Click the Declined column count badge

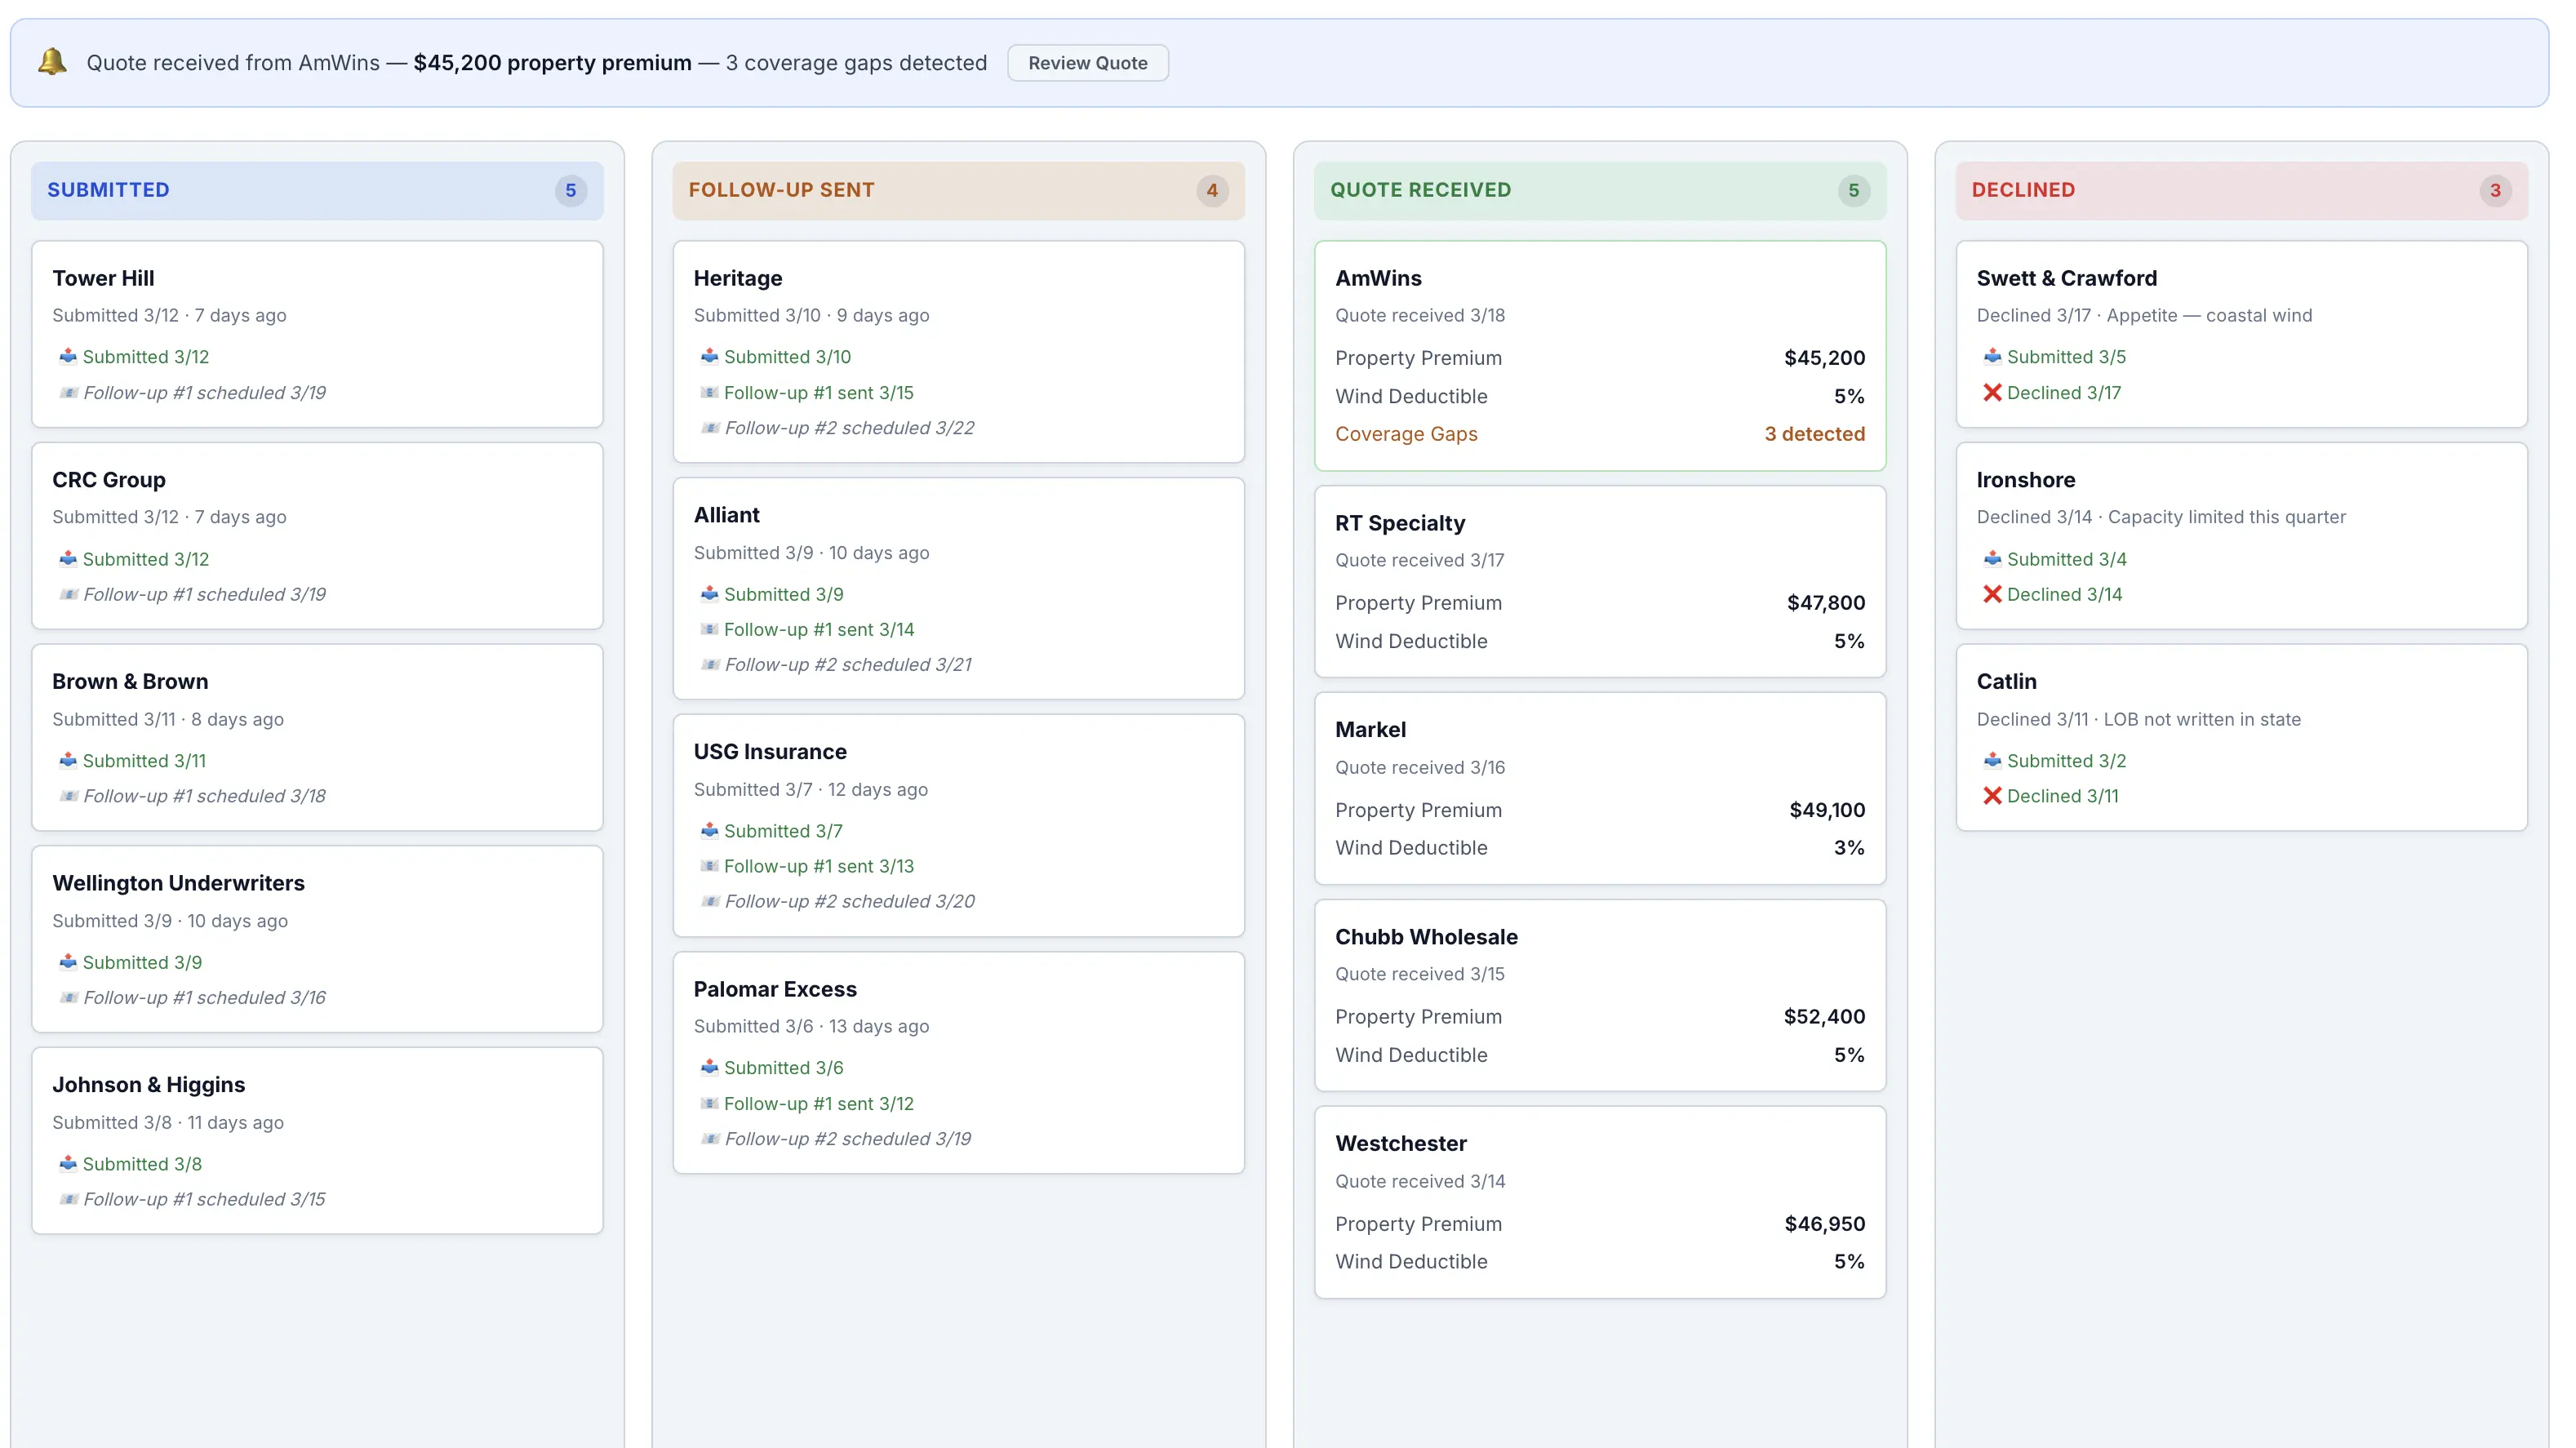tap(2495, 190)
